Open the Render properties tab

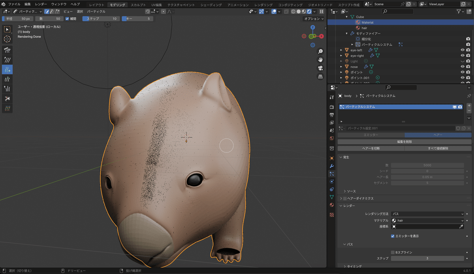[332, 107]
